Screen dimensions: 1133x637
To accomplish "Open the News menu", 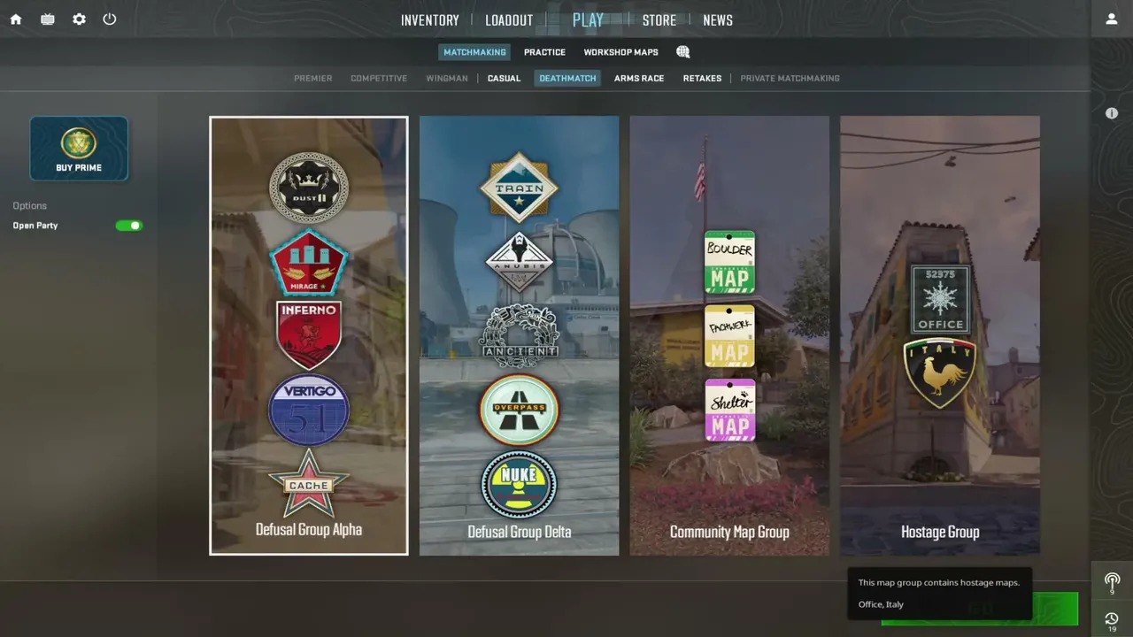I will (x=718, y=20).
